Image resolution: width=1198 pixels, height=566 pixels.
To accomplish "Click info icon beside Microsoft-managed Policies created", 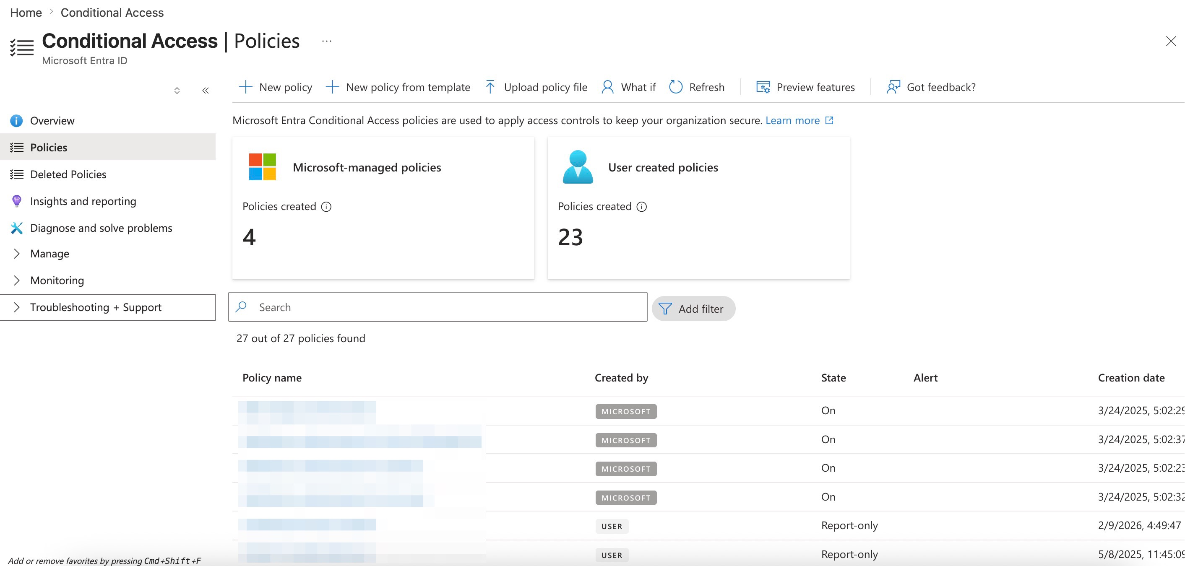I will [x=326, y=207].
